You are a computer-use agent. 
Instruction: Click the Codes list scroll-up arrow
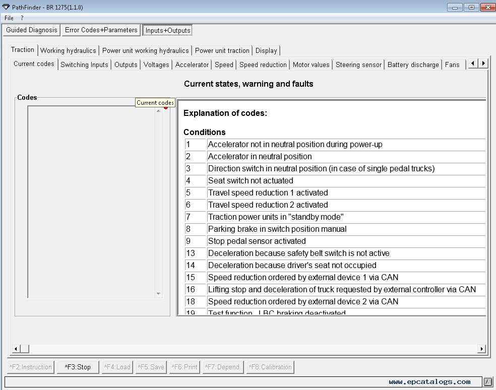pyautogui.click(x=158, y=111)
